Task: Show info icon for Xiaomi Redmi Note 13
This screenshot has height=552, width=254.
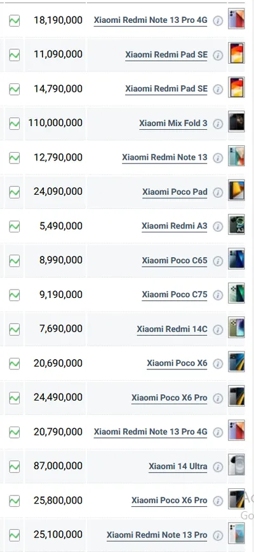Action: click(218, 158)
